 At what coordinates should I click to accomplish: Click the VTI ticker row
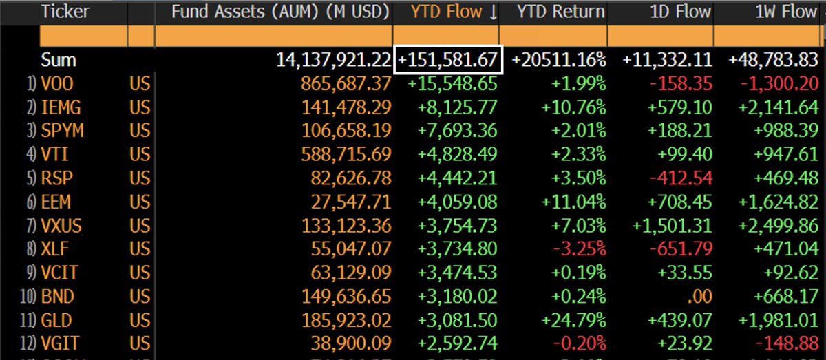pos(55,155)
